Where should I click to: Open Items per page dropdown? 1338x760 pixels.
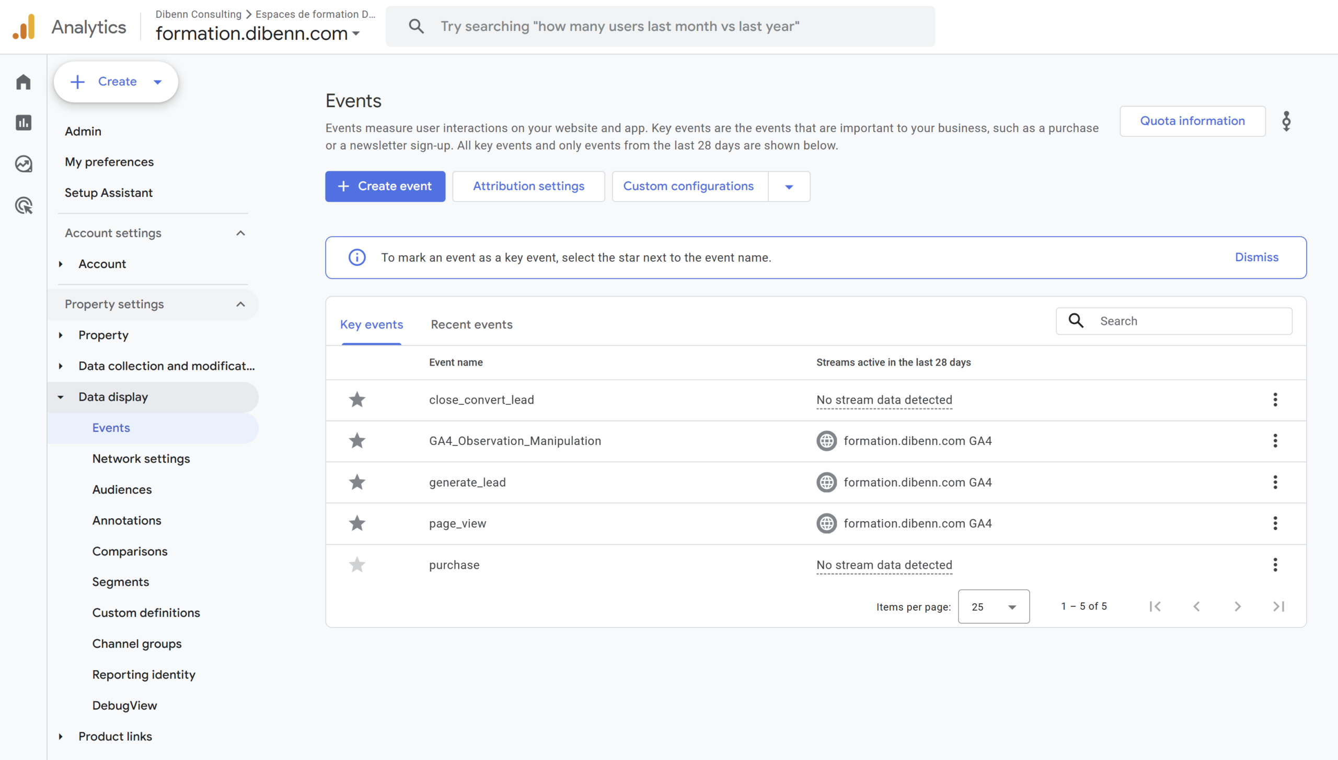(993, 606)
